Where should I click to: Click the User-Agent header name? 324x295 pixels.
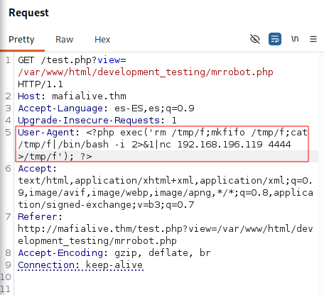46,133
